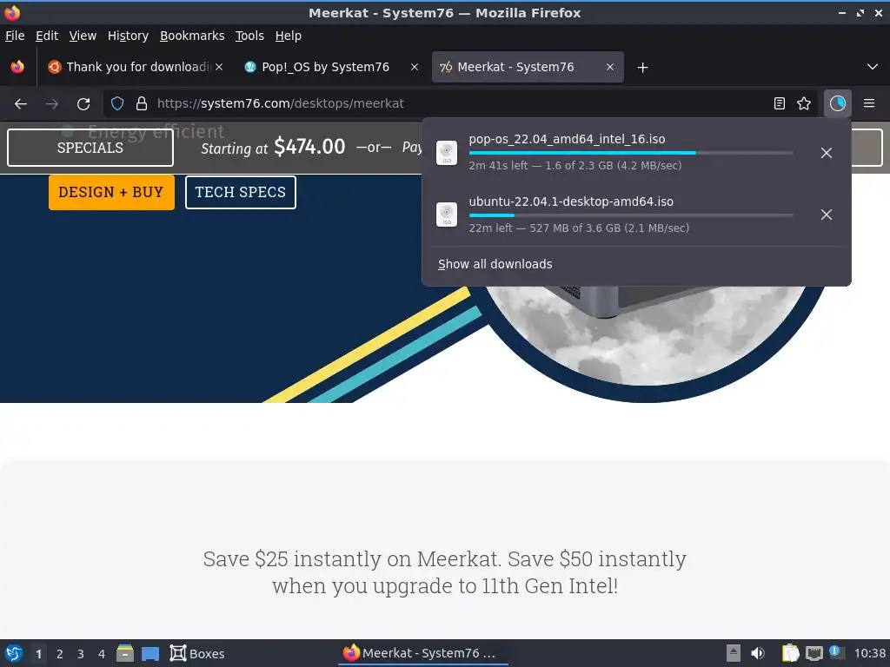The image size is (890, 667).
Task: Click 22m left download status
Action: 579,228
